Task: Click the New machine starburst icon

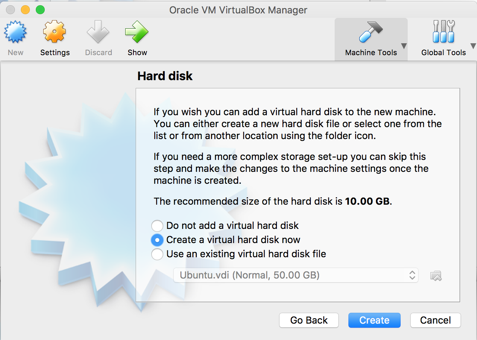Action: point(15,32)
